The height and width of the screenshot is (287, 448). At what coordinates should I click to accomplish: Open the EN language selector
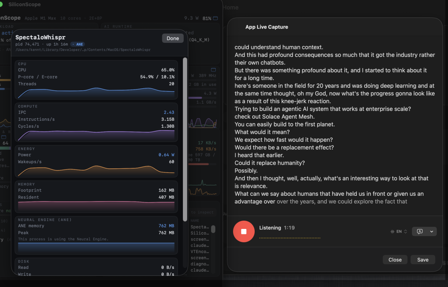399,231
